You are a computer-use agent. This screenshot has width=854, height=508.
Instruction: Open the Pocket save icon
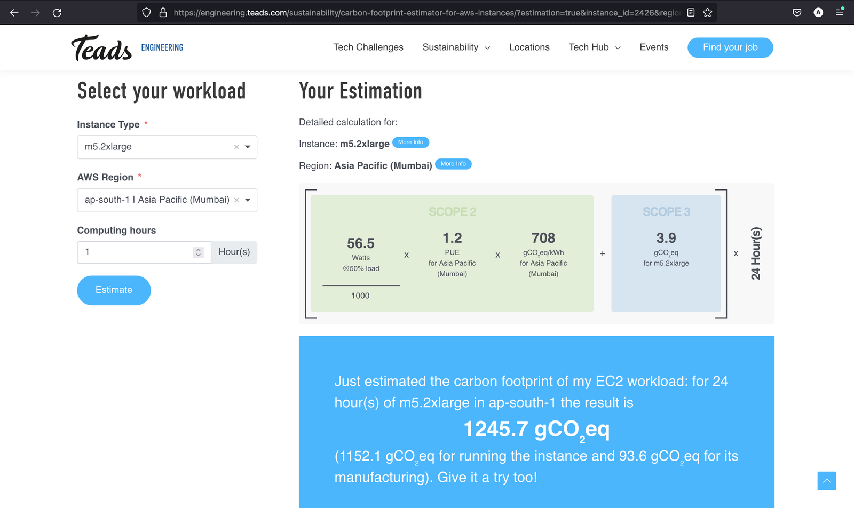pyautogui.click(x=797, y=12)
